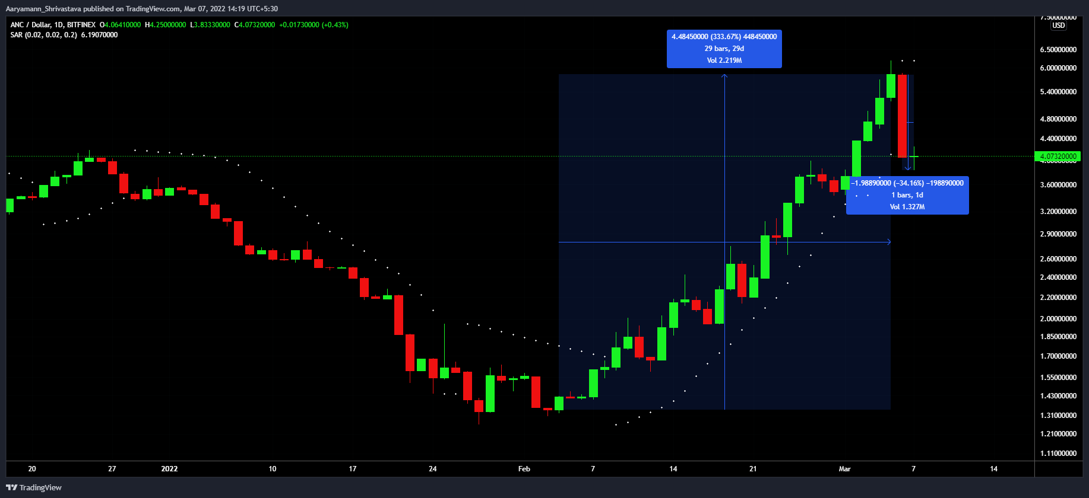Screen dimensions: 1089x498
Task: Click the 6.50000000 price axis label
Action: pos(1058,50)
